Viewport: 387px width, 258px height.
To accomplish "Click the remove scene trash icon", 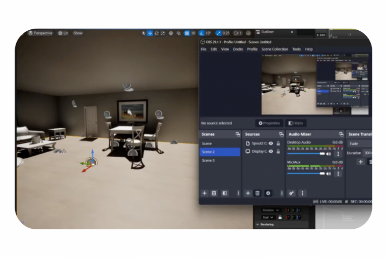I will click(x=214, y=193).
